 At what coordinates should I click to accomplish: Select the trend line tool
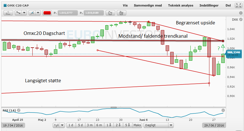[18, 13]
